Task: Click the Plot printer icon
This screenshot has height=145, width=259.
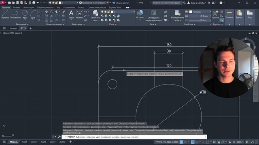Action: (34, 3)
